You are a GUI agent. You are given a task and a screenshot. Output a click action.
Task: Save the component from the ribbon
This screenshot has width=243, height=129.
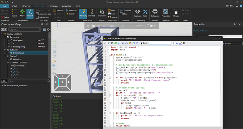click(x=112, y=14)
